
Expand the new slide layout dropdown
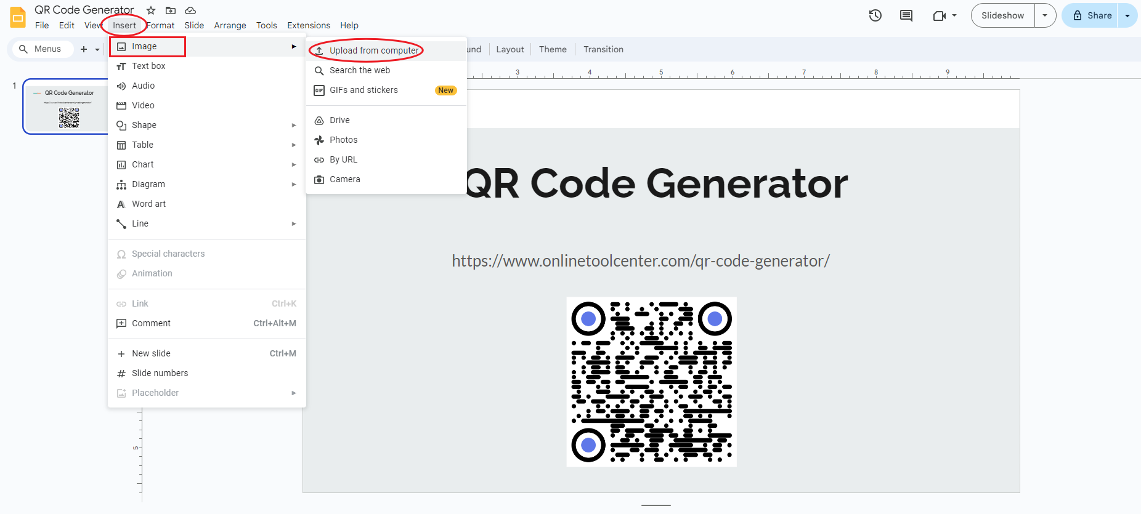97,49
